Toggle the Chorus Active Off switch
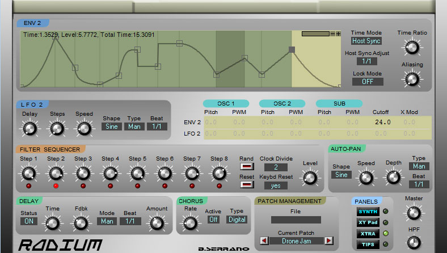Image resolution: width=447 pixels, height=253 pixels. pyautogui.click(x=213, y=220)
